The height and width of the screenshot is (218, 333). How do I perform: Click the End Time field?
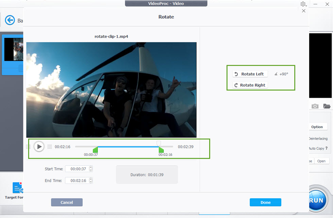79,180
